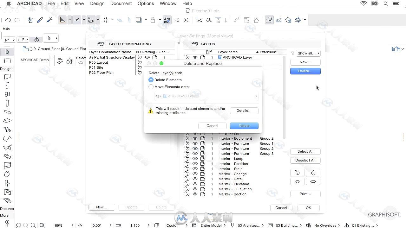Screen dimensions: 406x228
Task: Select the Slab tool in the toolbox
Action: (x=8, y=121)
